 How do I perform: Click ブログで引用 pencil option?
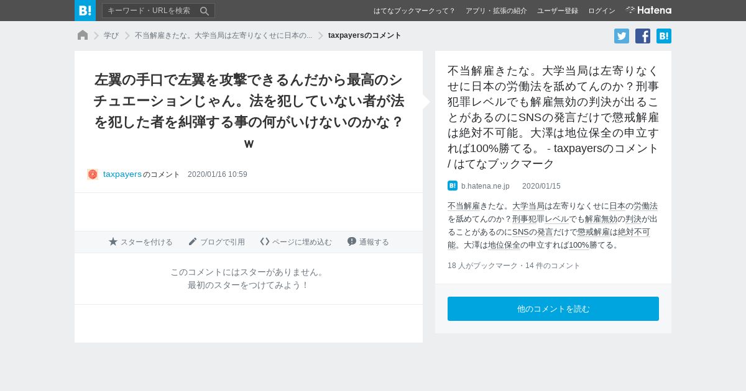tap(216, 242)
